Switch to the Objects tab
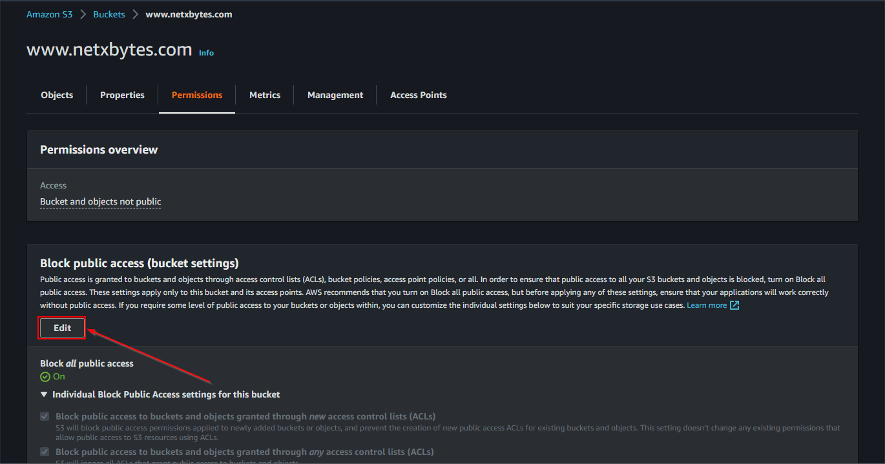885x464 pixels. click(x=57, y=95)
